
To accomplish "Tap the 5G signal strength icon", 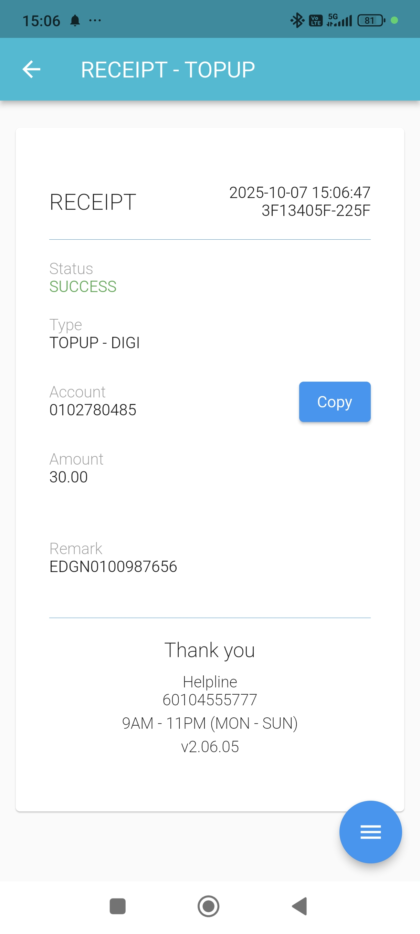I will [339, 20].
